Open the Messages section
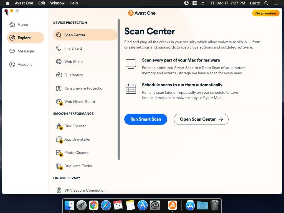 pyautogui.click(x=26, y=51)
